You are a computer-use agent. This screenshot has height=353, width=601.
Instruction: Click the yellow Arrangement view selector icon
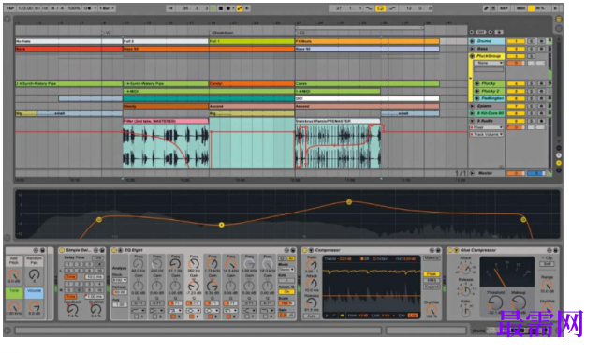[x=559, y=19]
